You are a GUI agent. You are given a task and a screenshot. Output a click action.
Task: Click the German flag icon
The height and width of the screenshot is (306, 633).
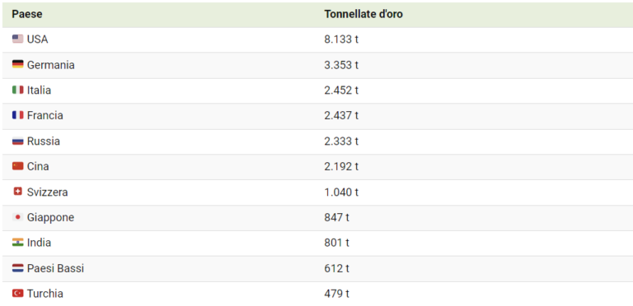click(18, 64)
